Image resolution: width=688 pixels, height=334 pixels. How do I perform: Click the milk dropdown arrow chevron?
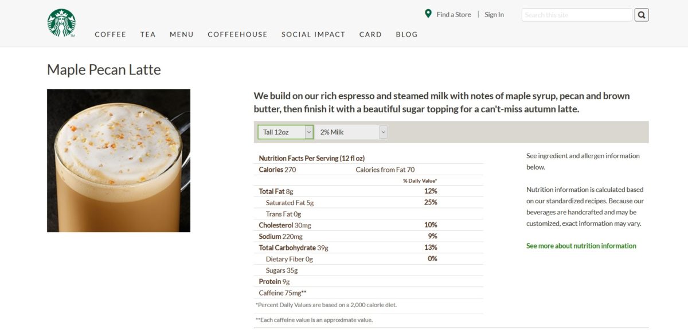383,132
